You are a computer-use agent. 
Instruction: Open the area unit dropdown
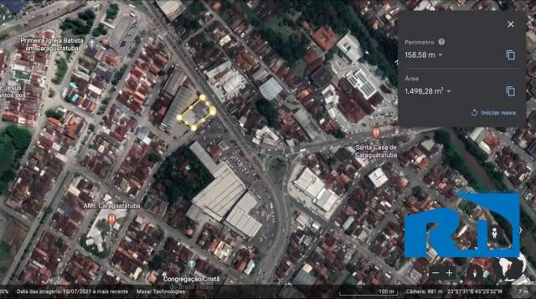point(449,92)
